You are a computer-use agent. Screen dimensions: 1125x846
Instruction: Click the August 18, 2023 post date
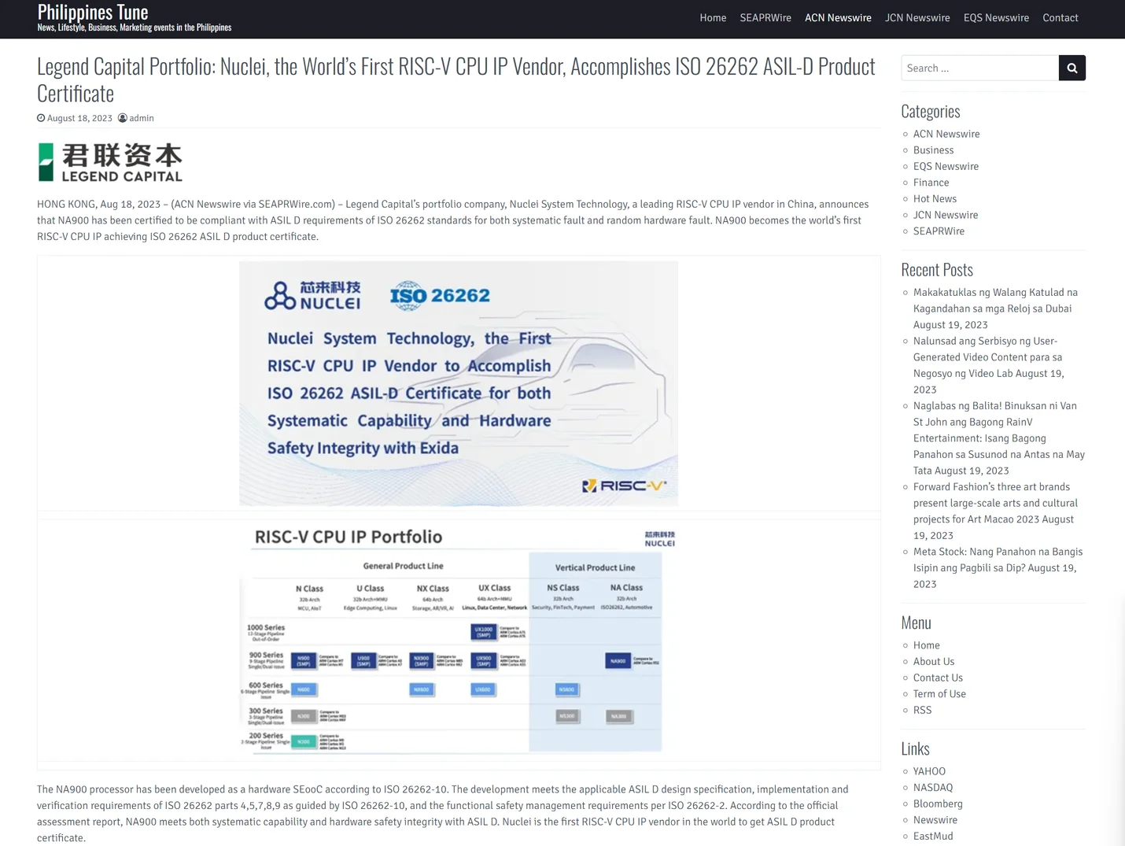(x=79, y=118)
